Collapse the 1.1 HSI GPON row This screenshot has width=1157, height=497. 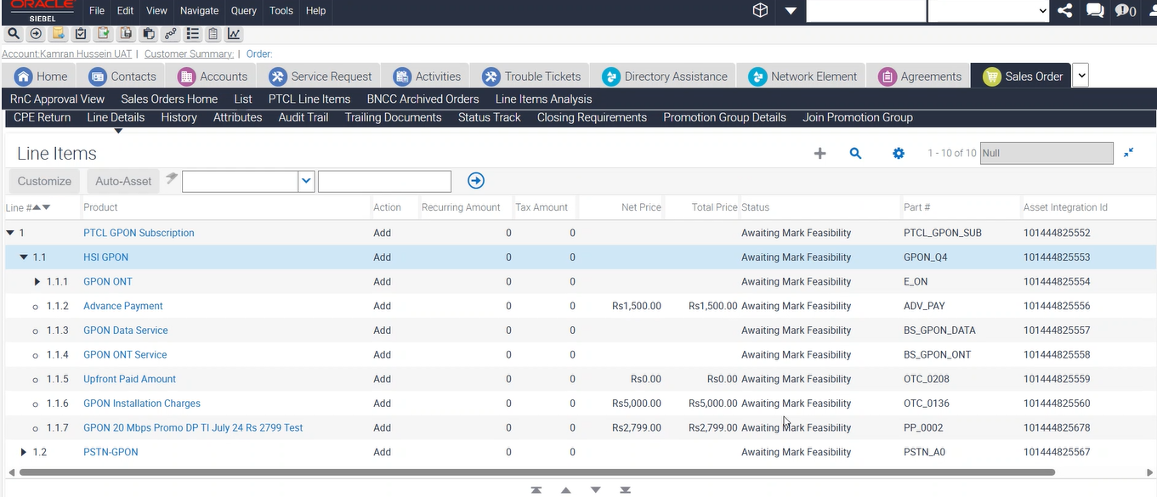[x=25, y=257]
